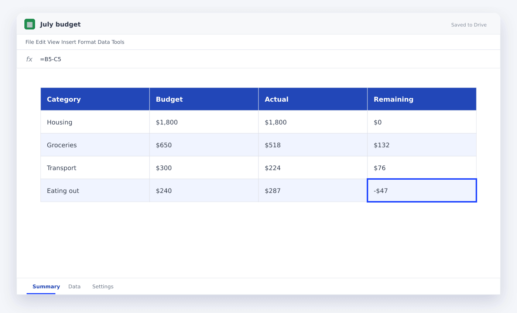Image resolution: width=517 pixels, height=313 pixels.
Task: Click the fx formula icon
Action: coord(29,59)
